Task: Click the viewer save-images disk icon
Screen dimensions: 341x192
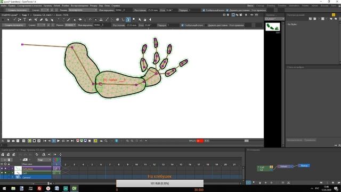Action: [9, 141]
